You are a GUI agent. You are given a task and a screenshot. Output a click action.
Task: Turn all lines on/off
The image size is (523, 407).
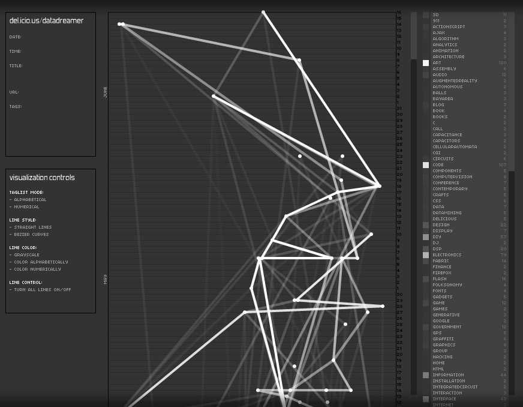[x=42, y=290]
